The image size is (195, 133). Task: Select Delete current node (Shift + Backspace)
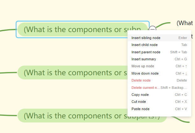[x=145, y=88]
